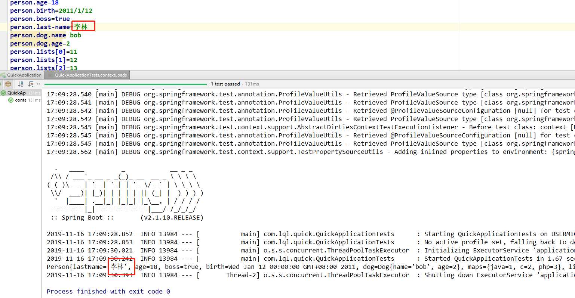Click the person.dog.age=2 line
This screenshot has width=575, height=298.
click(40, 44)
